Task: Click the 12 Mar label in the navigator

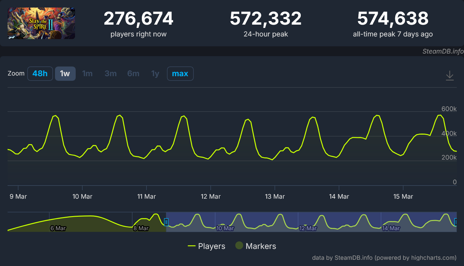Action: [308, 228]
